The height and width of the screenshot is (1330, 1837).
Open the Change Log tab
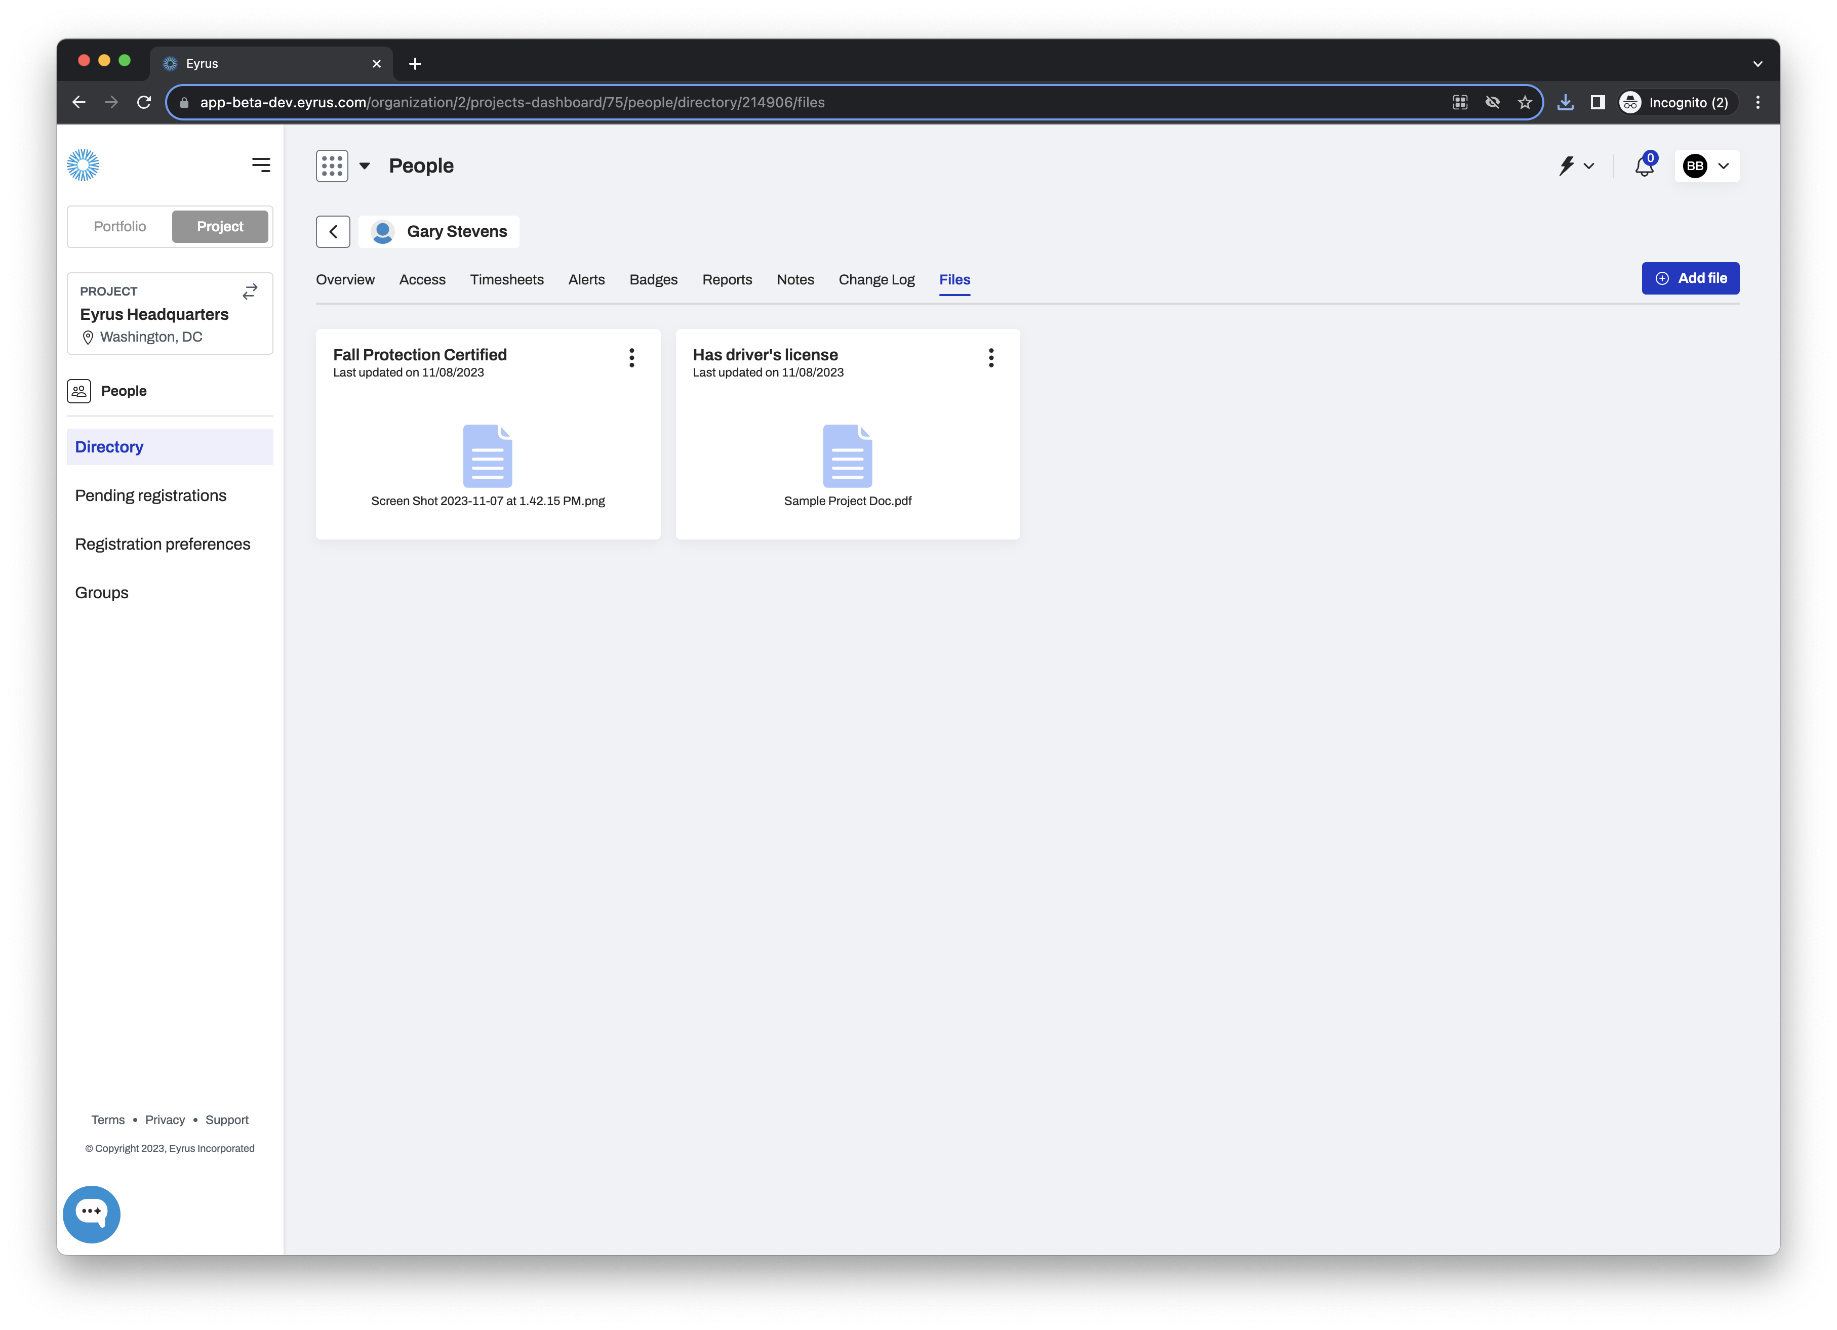(876, 279)
